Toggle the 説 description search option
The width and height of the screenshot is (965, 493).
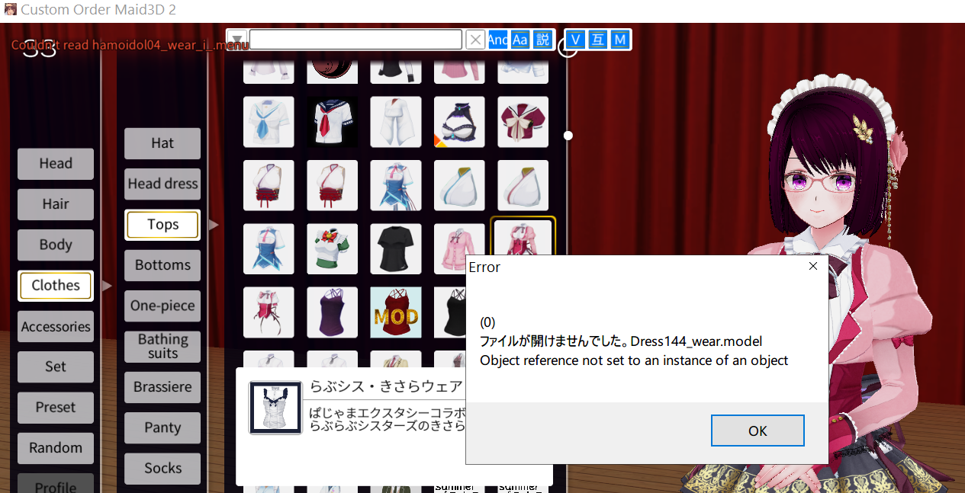point(542,40)
